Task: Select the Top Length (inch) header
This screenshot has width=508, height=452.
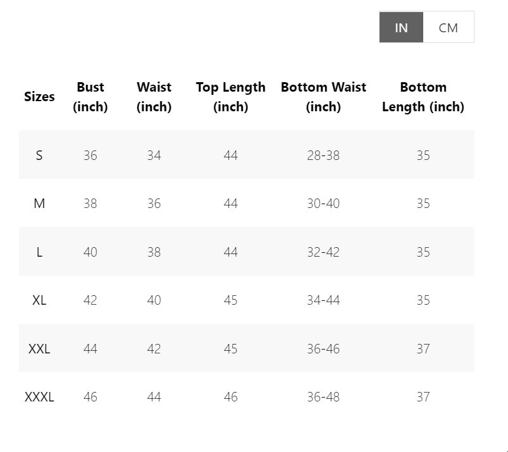Action: coord(230,97)
